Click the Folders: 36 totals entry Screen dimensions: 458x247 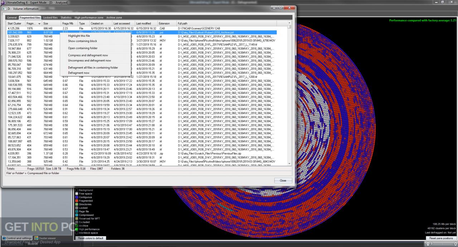(118, 169)
